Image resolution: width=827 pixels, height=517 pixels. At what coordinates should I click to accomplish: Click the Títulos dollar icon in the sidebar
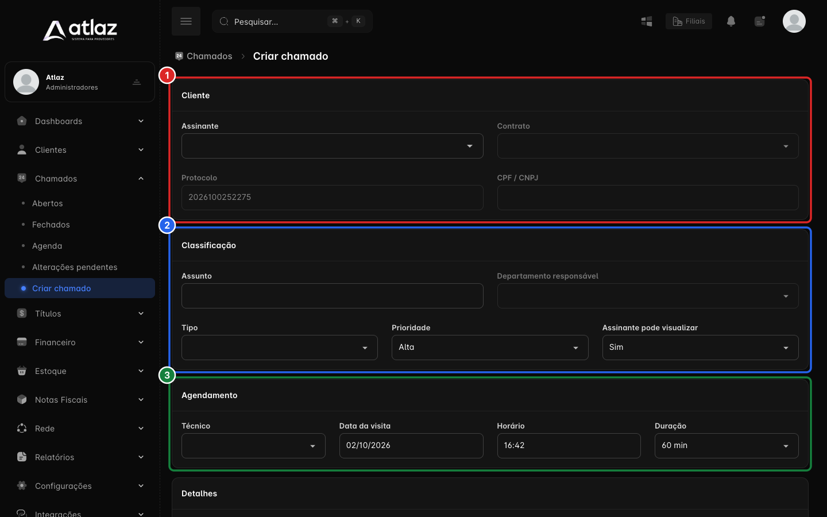22,314
